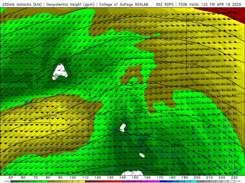The height and width of the screenshot is (183, 245).
Task: Click 'College of DuPage NEXLAB' in header
Action: point(124,5)
